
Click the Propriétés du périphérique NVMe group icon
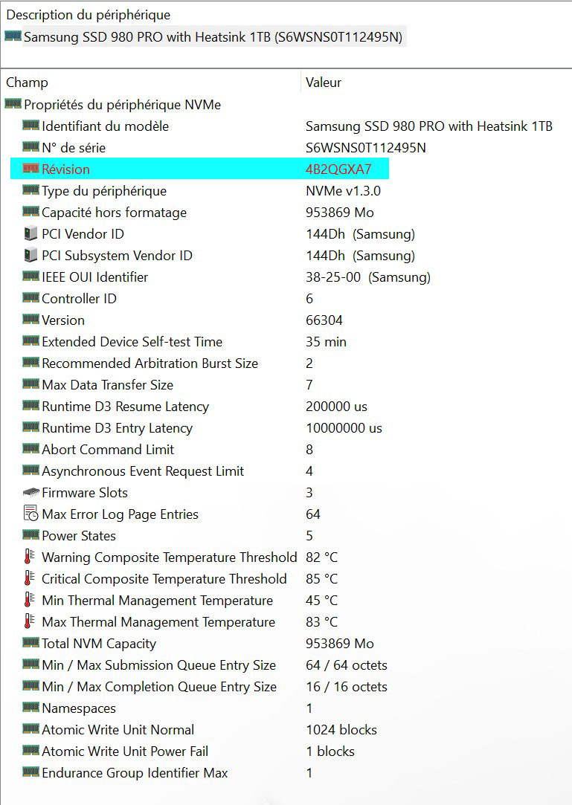point(13,104)
